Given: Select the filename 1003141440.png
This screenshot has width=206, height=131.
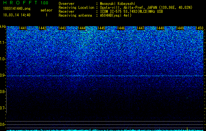Looking at the screenshot, I should [17, 9].
